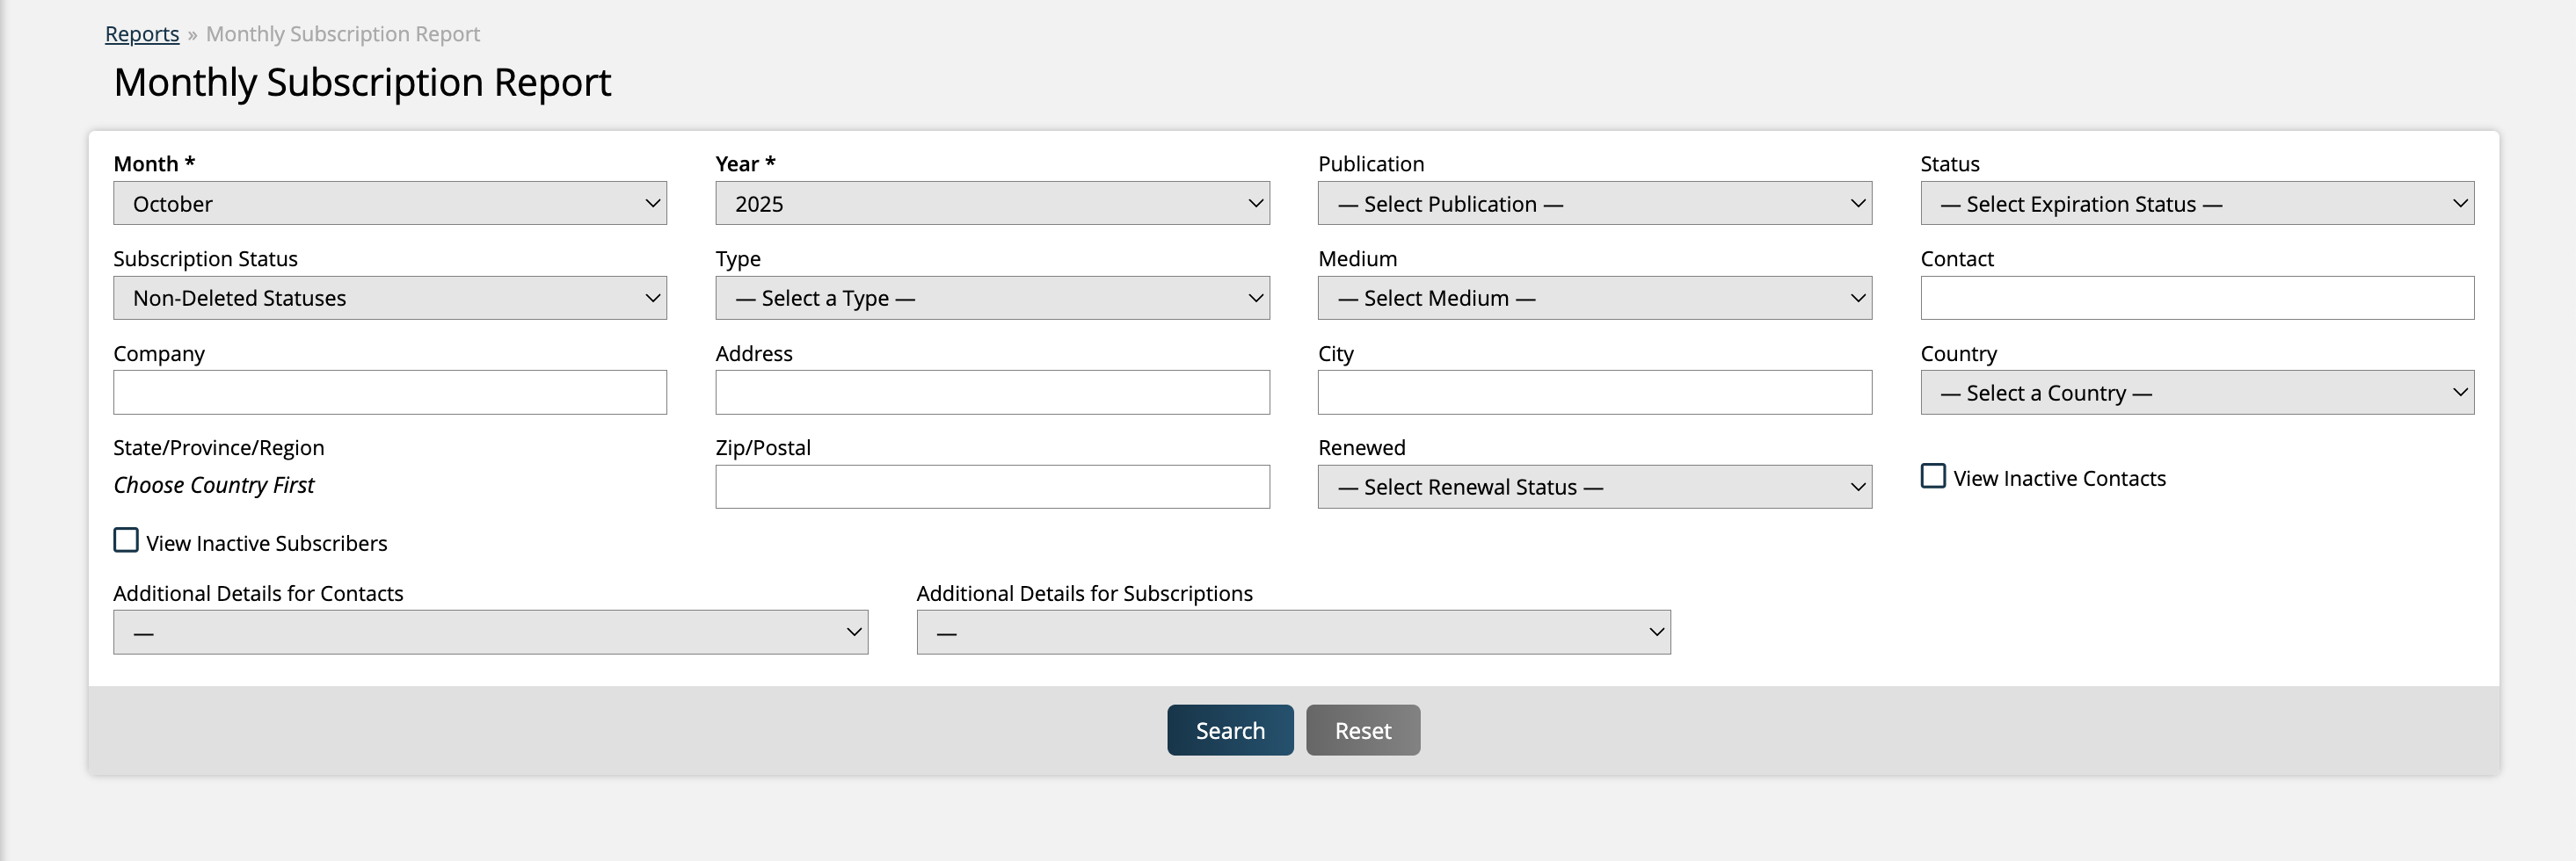Enable View Inactive Contacts checkbox

click(1933, 476)
